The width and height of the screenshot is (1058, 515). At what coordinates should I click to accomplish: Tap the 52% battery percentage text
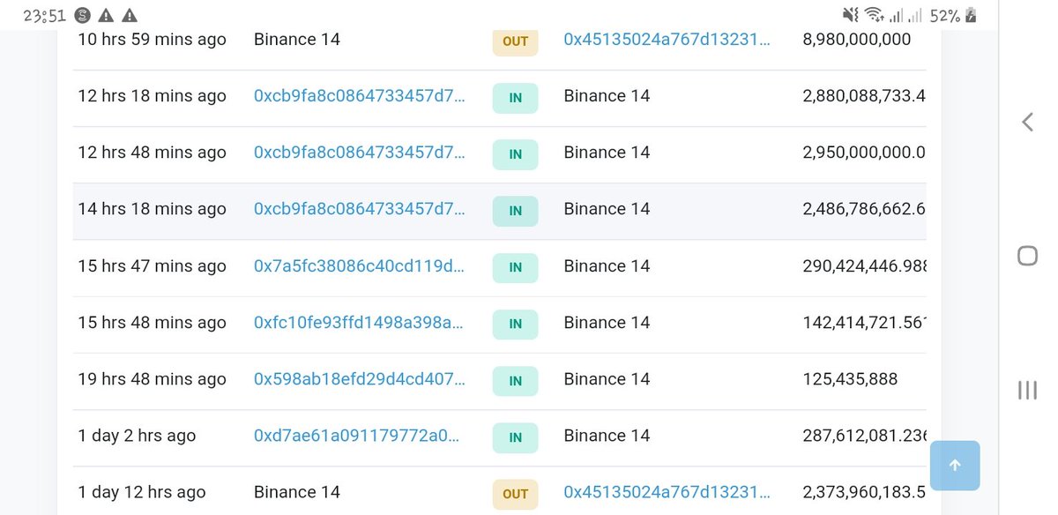pyautogui.click(x=944, y=15)
